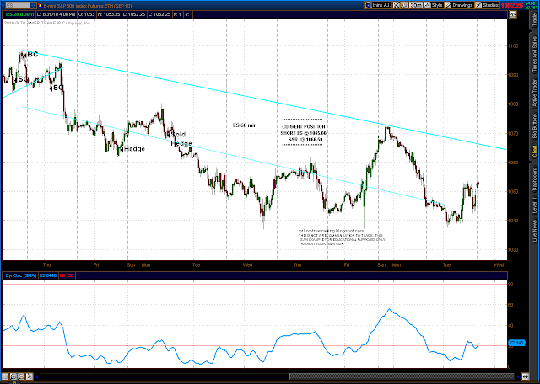Open the Drawings pencil menu

[x=459, y=5]
